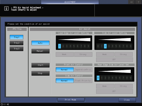Switch air assist to Manual mode

pyautogui.click(x=40, y=51)
